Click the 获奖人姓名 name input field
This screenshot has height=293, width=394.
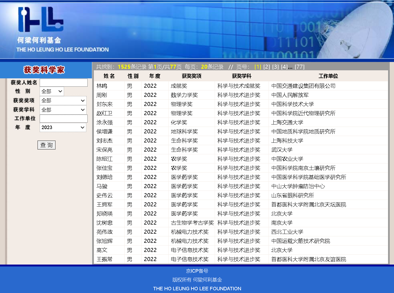click(64, 83)
